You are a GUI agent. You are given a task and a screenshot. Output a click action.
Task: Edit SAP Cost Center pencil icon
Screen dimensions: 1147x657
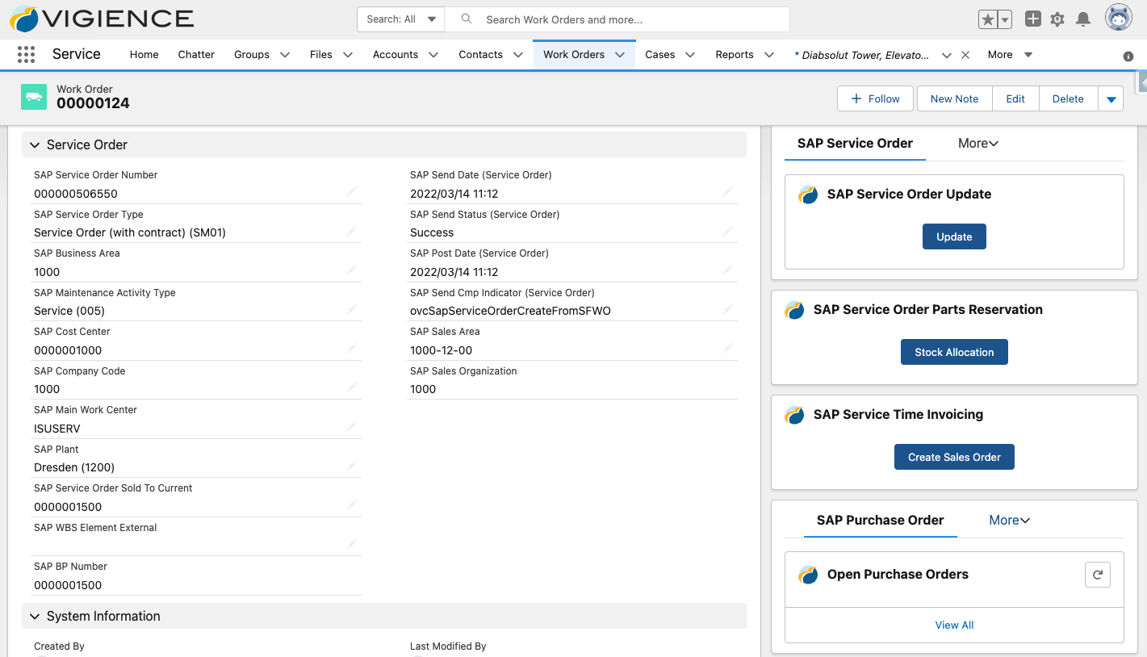click(x=352, y=348)
